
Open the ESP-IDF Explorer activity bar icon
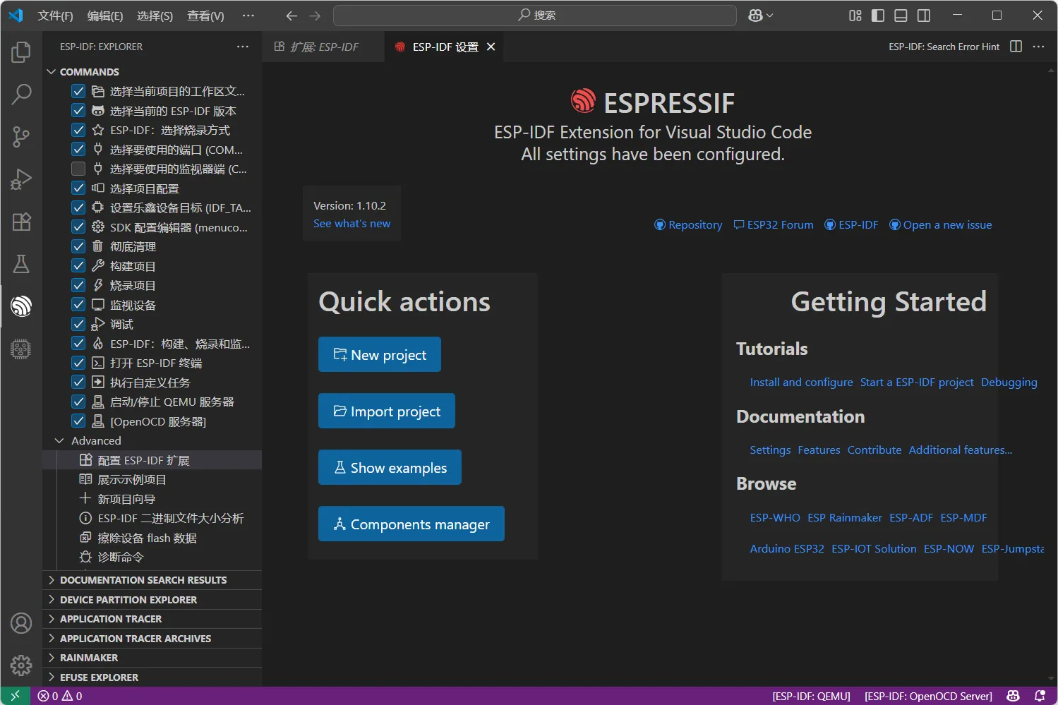(21, 306)
